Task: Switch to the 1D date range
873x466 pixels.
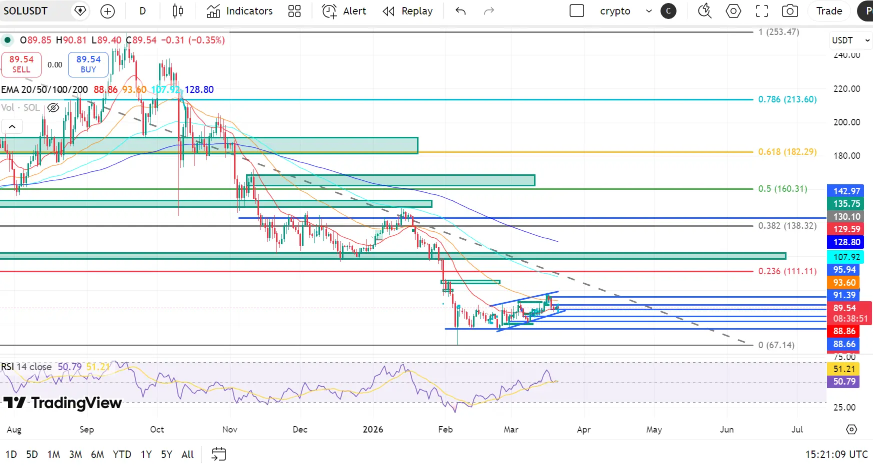Action: [x=11, y=454]
